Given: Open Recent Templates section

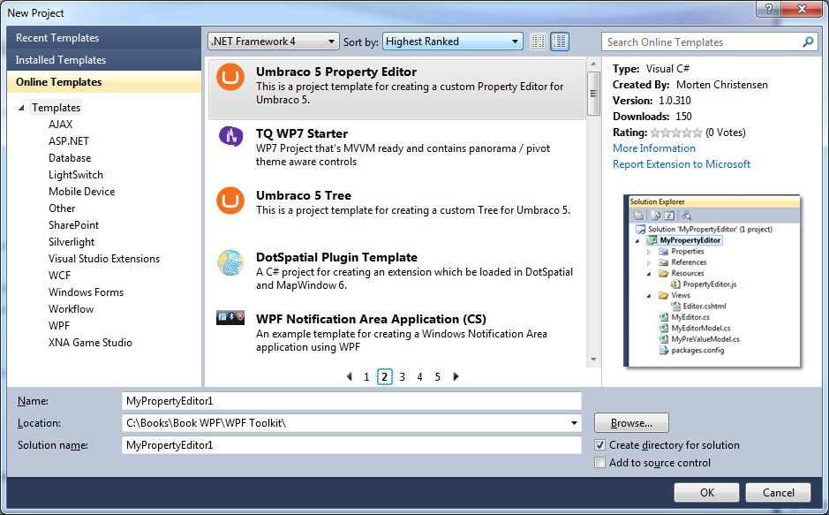Looking at the screenshot, I should tap(56, 38).
